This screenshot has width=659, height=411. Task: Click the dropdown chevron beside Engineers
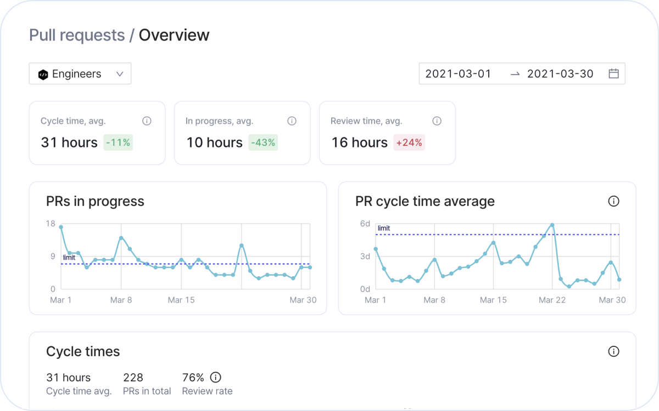[x=120, y=74]
